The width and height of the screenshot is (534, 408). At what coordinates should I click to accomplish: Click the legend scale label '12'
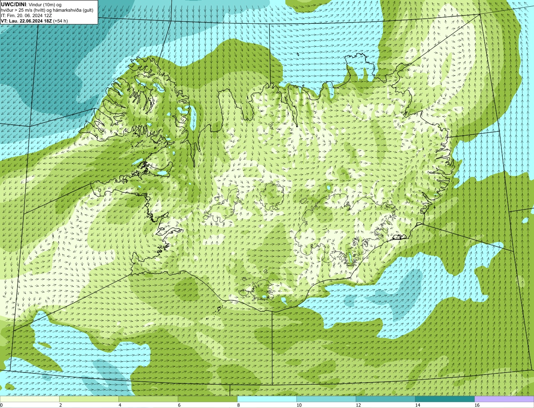[x=358, y=405]
